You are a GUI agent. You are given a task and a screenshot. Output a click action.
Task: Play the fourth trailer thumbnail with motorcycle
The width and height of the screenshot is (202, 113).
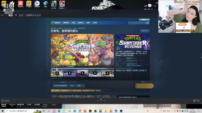(95, 73)
